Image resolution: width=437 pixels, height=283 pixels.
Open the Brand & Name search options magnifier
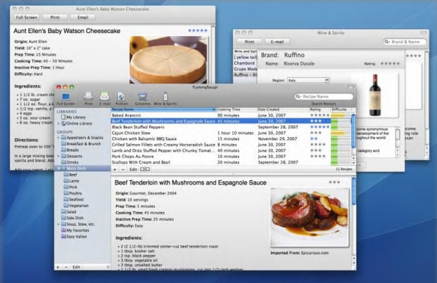pos(387,42)
